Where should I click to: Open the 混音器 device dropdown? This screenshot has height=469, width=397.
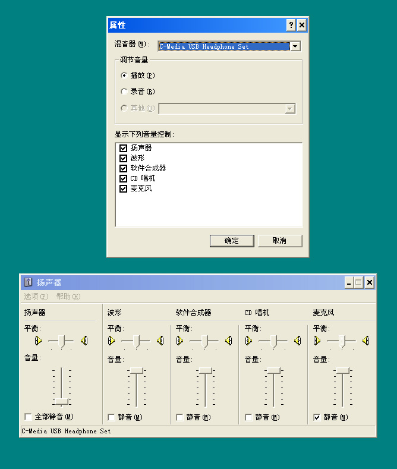point(295,46)
